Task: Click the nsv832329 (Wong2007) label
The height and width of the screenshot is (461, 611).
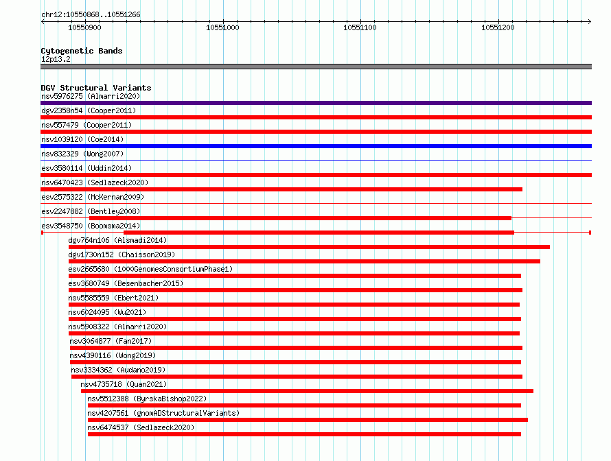Action: pyautogui.click(x=82, y=154)
